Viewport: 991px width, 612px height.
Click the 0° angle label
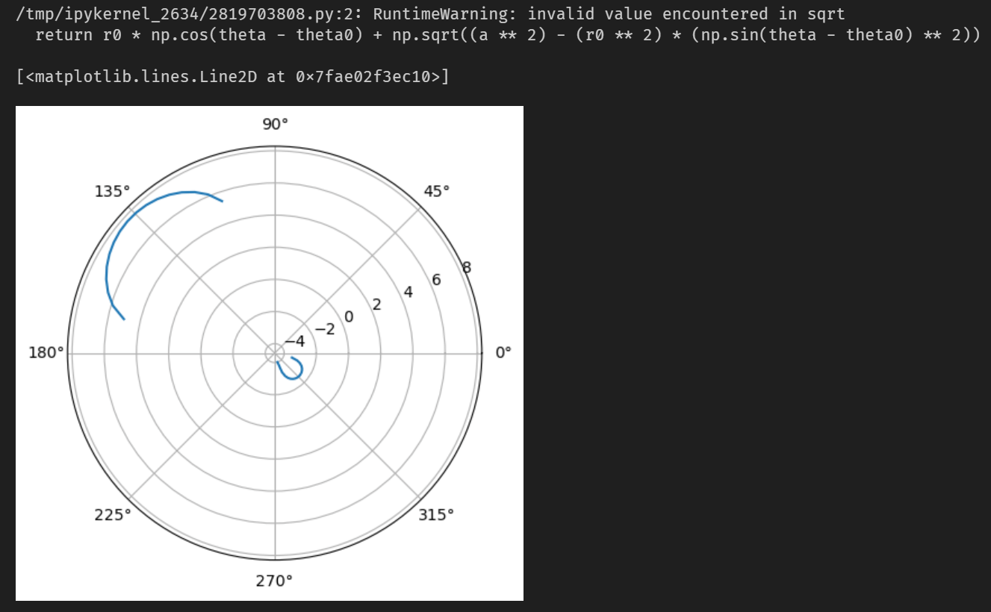click(503, 352)
